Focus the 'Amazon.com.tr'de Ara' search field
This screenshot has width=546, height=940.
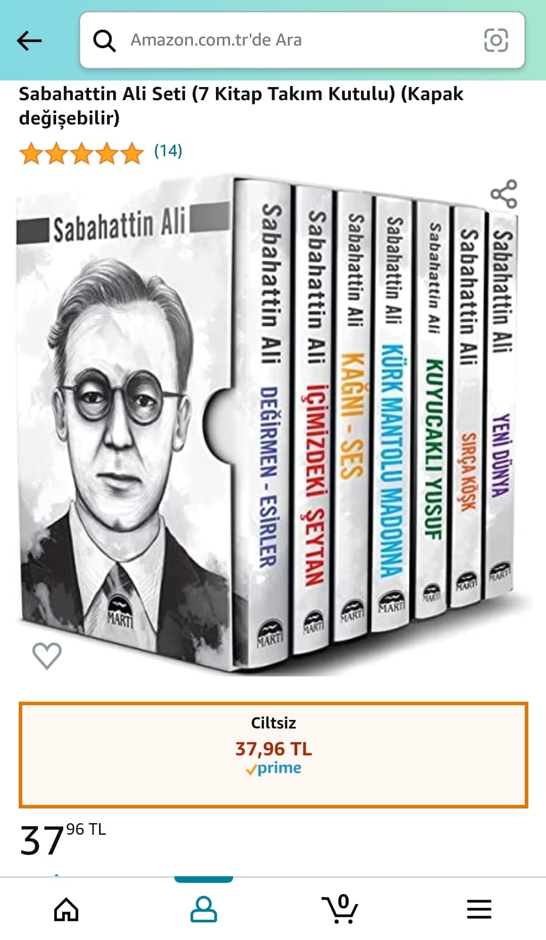pos(302,40)
